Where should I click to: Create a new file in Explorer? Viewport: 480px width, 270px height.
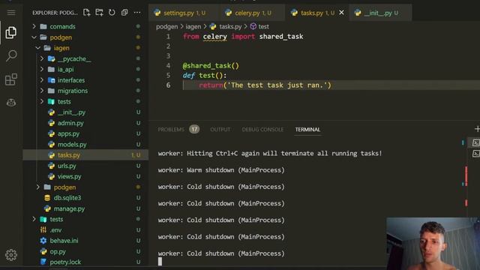[87, 12]
